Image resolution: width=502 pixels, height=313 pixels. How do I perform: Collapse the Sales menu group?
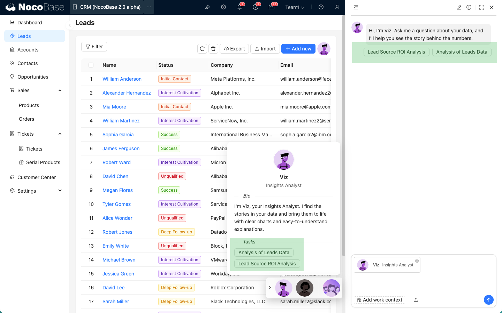tap(60, 90)
